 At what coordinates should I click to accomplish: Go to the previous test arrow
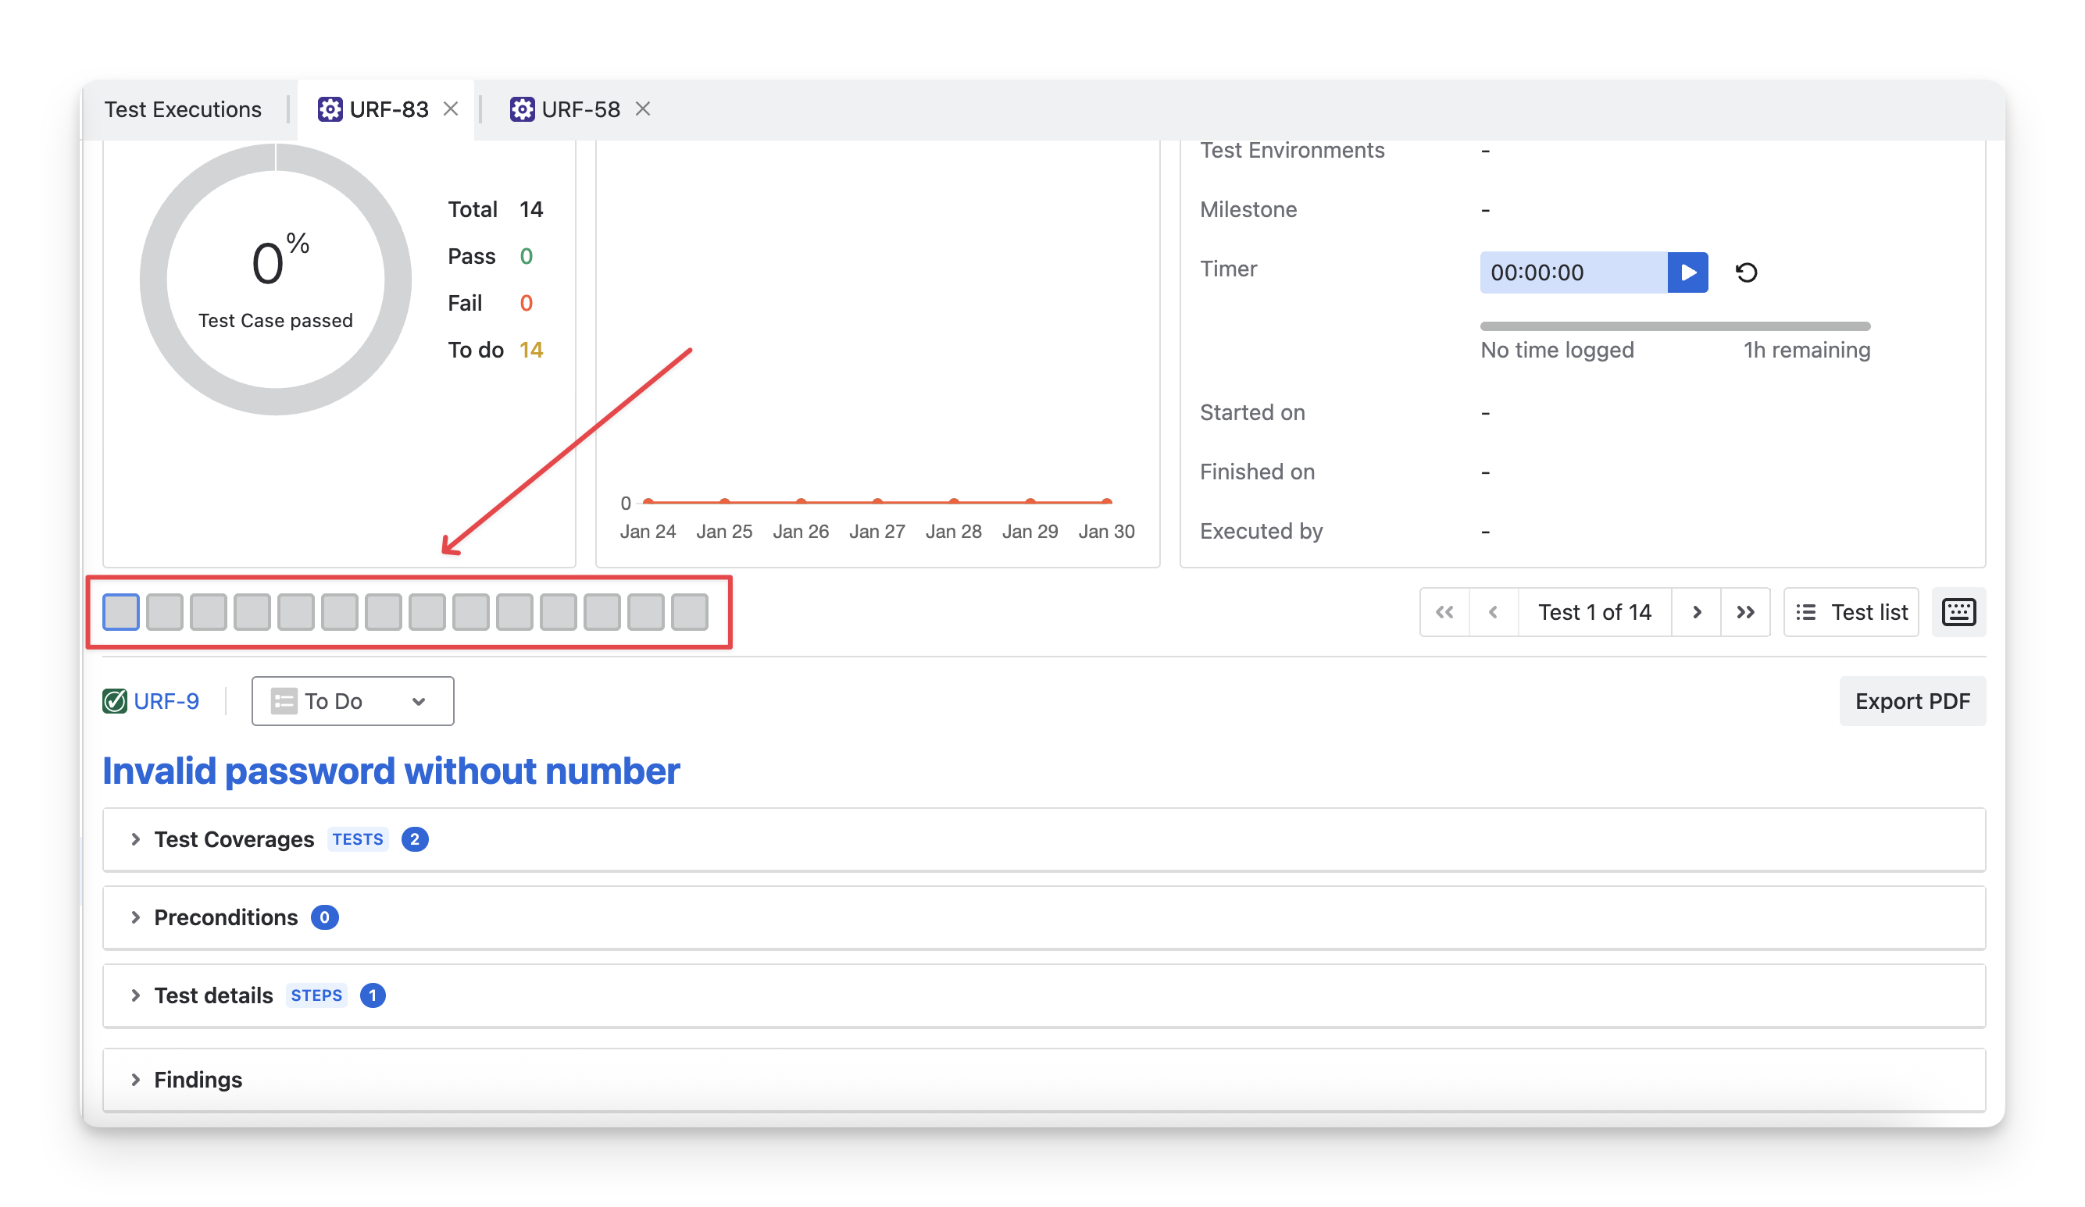(1494, 612)
